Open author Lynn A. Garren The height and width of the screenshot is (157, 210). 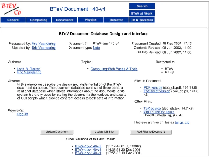pyautogui.click(x=29, y=69)
